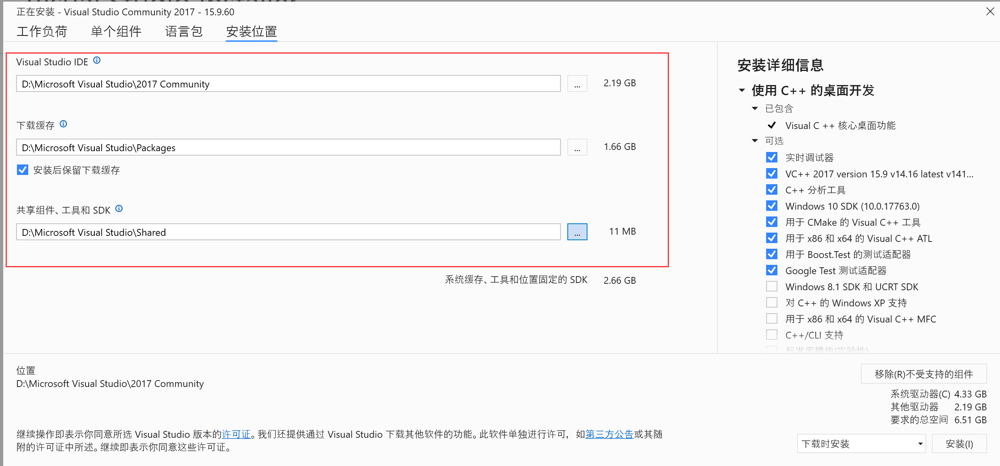Uncheck 安装后保留下载缓存 checkbox

point(23,170)
